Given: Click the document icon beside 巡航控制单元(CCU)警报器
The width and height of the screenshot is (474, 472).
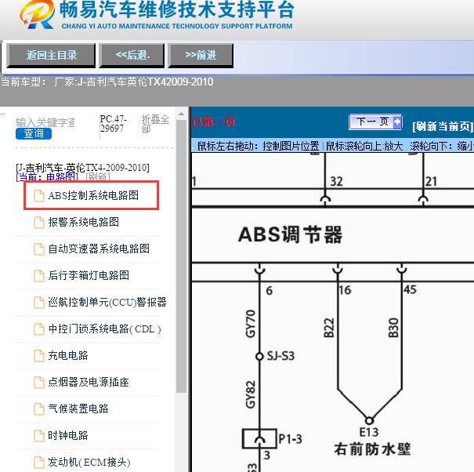Looking at the screenshot, I should point(38,303).
